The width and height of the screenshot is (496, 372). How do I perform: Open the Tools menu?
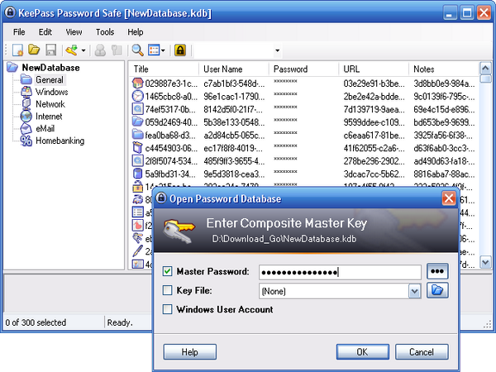(x=105, y=31)
